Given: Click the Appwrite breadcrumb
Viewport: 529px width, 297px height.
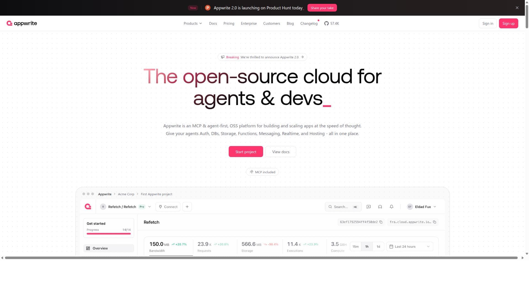Looking at the screenshot, I should pyautogui.click(x=105, y=194).
